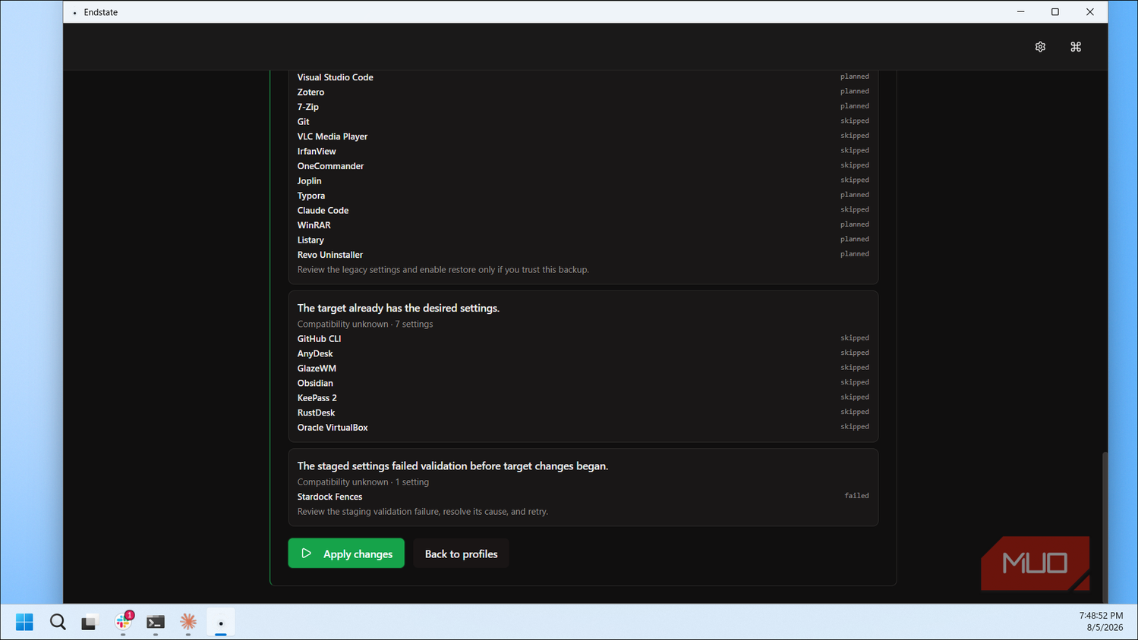Click 'Compatibility unknown · 7 settings' text
This screenshot has width=1138, height=640.
[x=365, y=324]
